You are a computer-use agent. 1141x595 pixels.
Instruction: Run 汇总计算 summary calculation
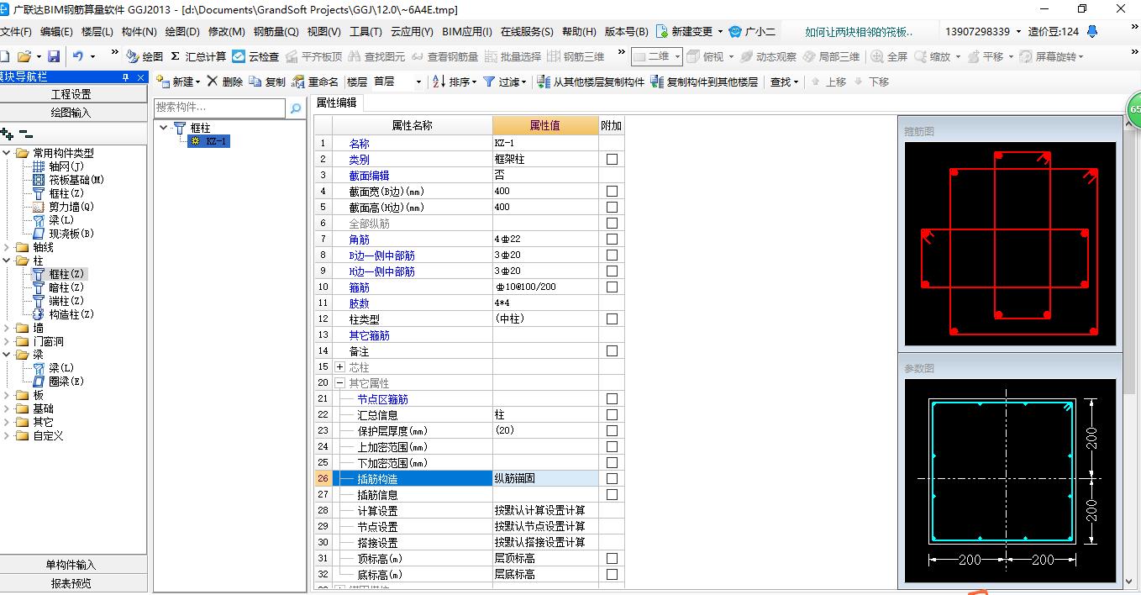pos(197,56)
